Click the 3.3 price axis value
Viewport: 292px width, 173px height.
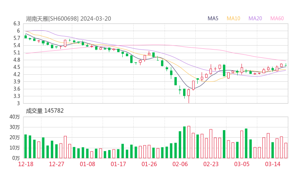[17, 96]
